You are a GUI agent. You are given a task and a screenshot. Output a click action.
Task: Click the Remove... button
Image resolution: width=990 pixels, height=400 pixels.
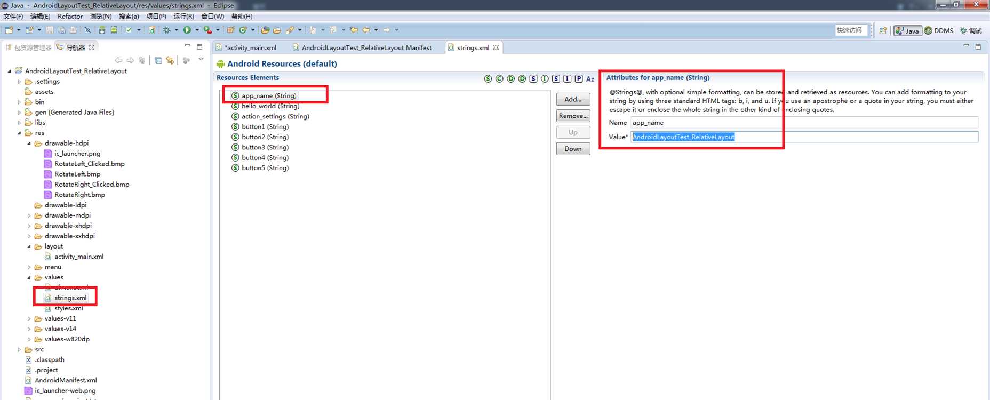click(x=573, y=116)
